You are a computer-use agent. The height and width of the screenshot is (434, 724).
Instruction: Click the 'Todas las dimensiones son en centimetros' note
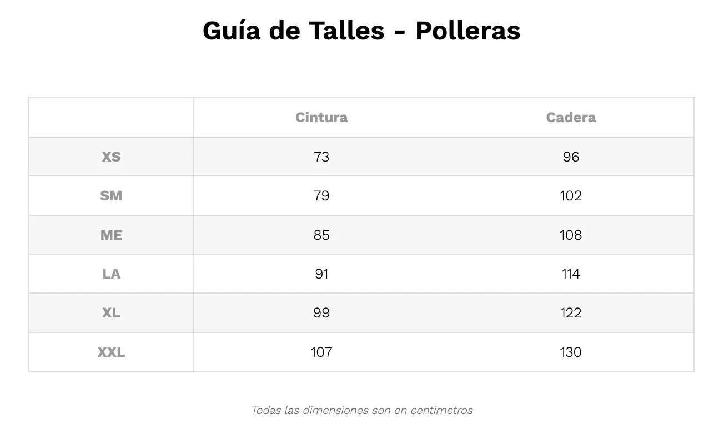362,411
